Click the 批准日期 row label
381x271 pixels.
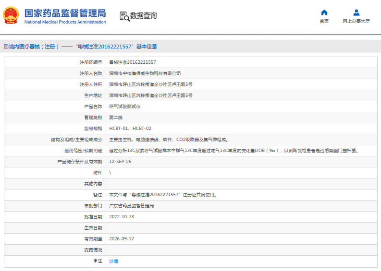pyautogui.click(x=93, y=217)
